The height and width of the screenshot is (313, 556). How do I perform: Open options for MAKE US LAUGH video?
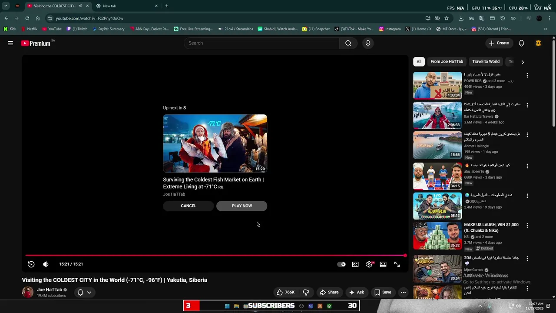(527, 226)
